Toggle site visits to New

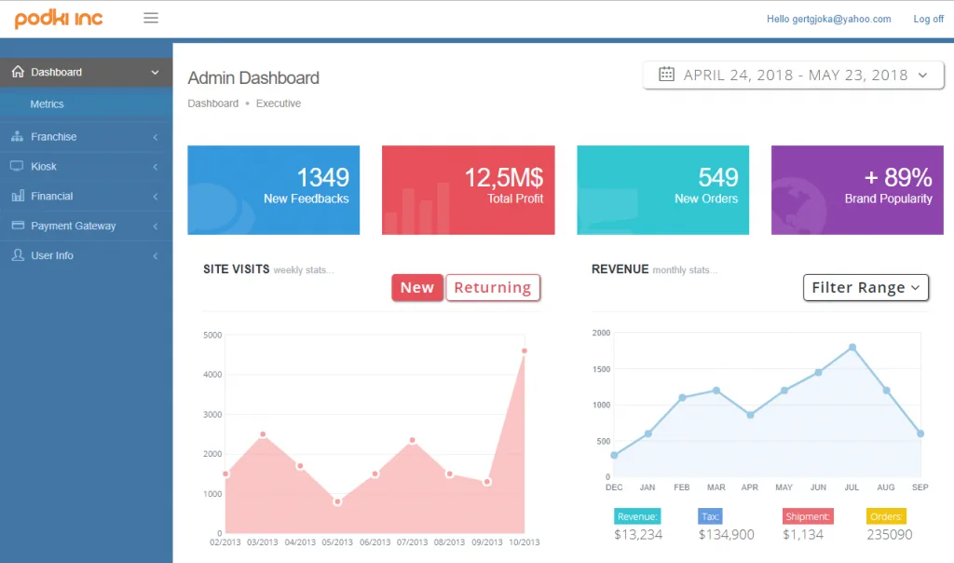tap(416, 287)
